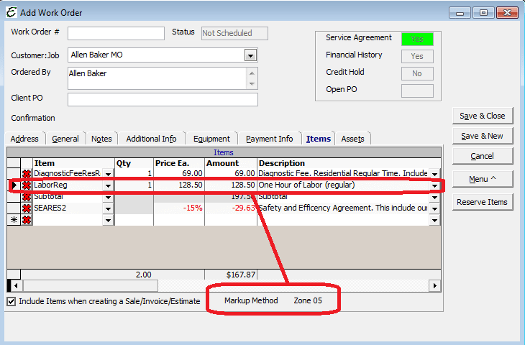
Task: Click the Not Scheduled status field
Action: pyautogui.click(x=234, y=34)
